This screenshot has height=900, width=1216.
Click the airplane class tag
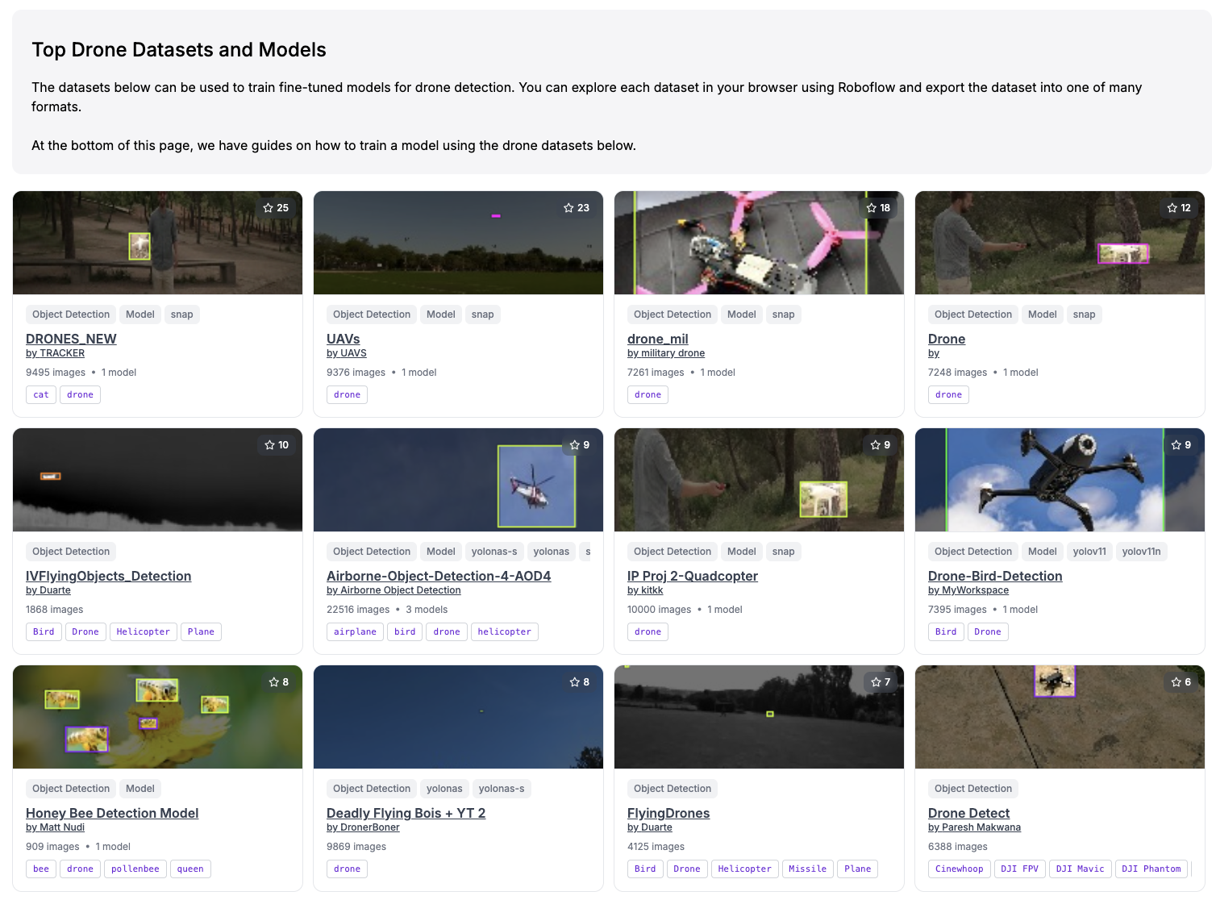355,632
